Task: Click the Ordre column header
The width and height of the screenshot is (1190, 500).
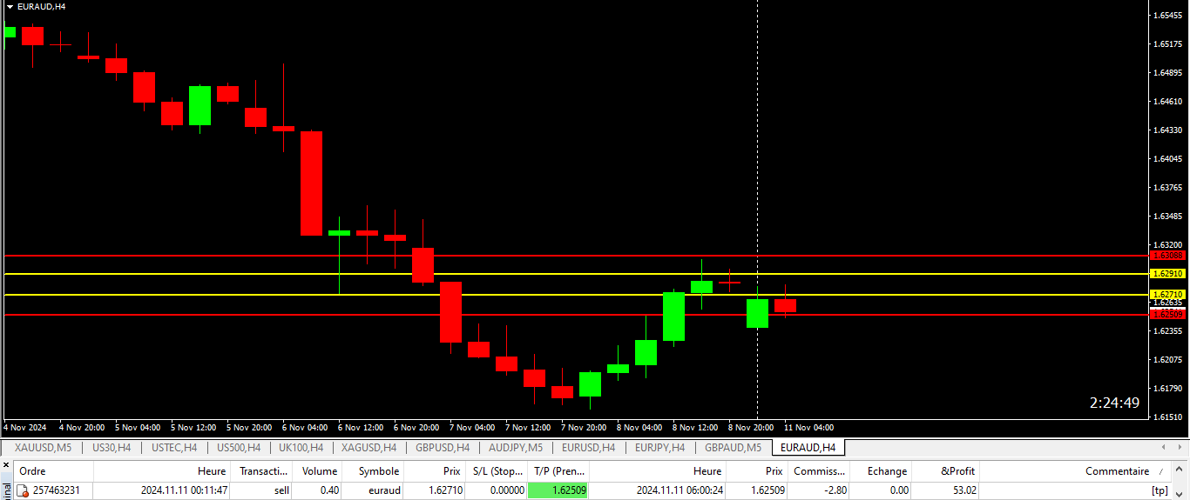Action: coord(33,470)
